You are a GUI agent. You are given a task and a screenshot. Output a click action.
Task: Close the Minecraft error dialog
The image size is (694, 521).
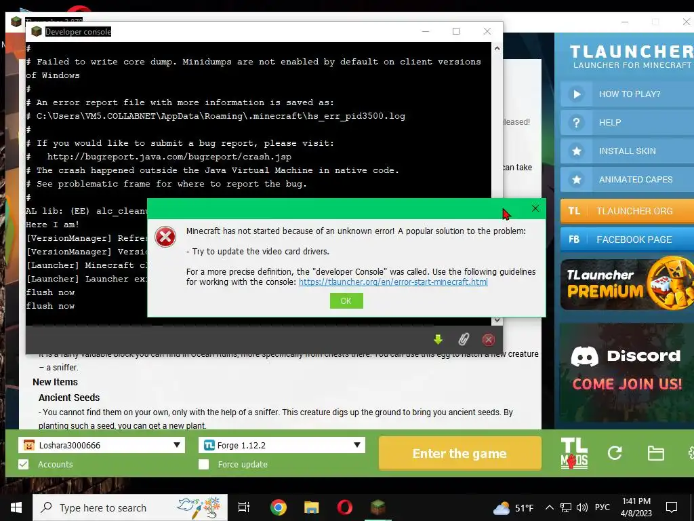[x=535, y=208]
